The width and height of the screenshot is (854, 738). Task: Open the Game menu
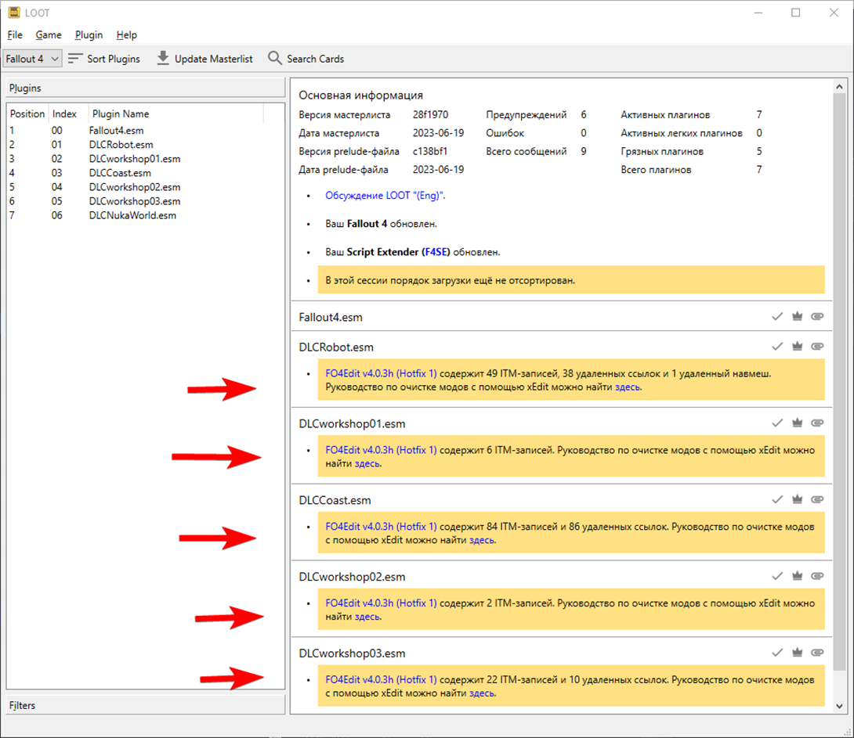tap(49, 34)
